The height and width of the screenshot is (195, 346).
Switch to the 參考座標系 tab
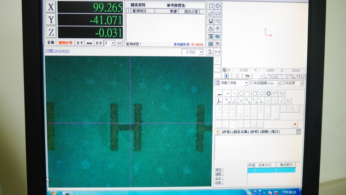click(x=176, y=6)
